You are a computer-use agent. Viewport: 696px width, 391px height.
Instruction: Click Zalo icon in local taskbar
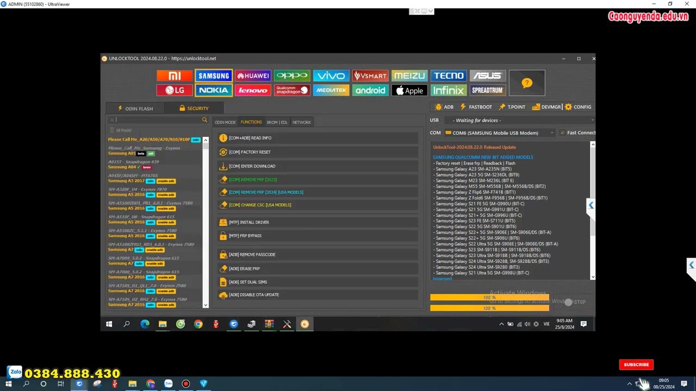[168, 383]
